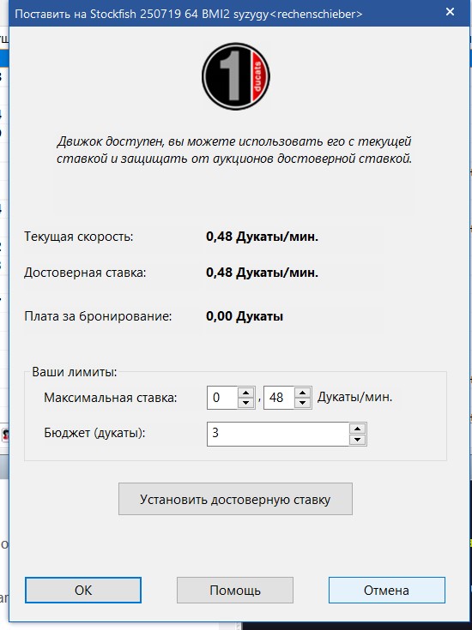
Task: Decrease the ducats whole-number maximum bid
Action: 245,403
